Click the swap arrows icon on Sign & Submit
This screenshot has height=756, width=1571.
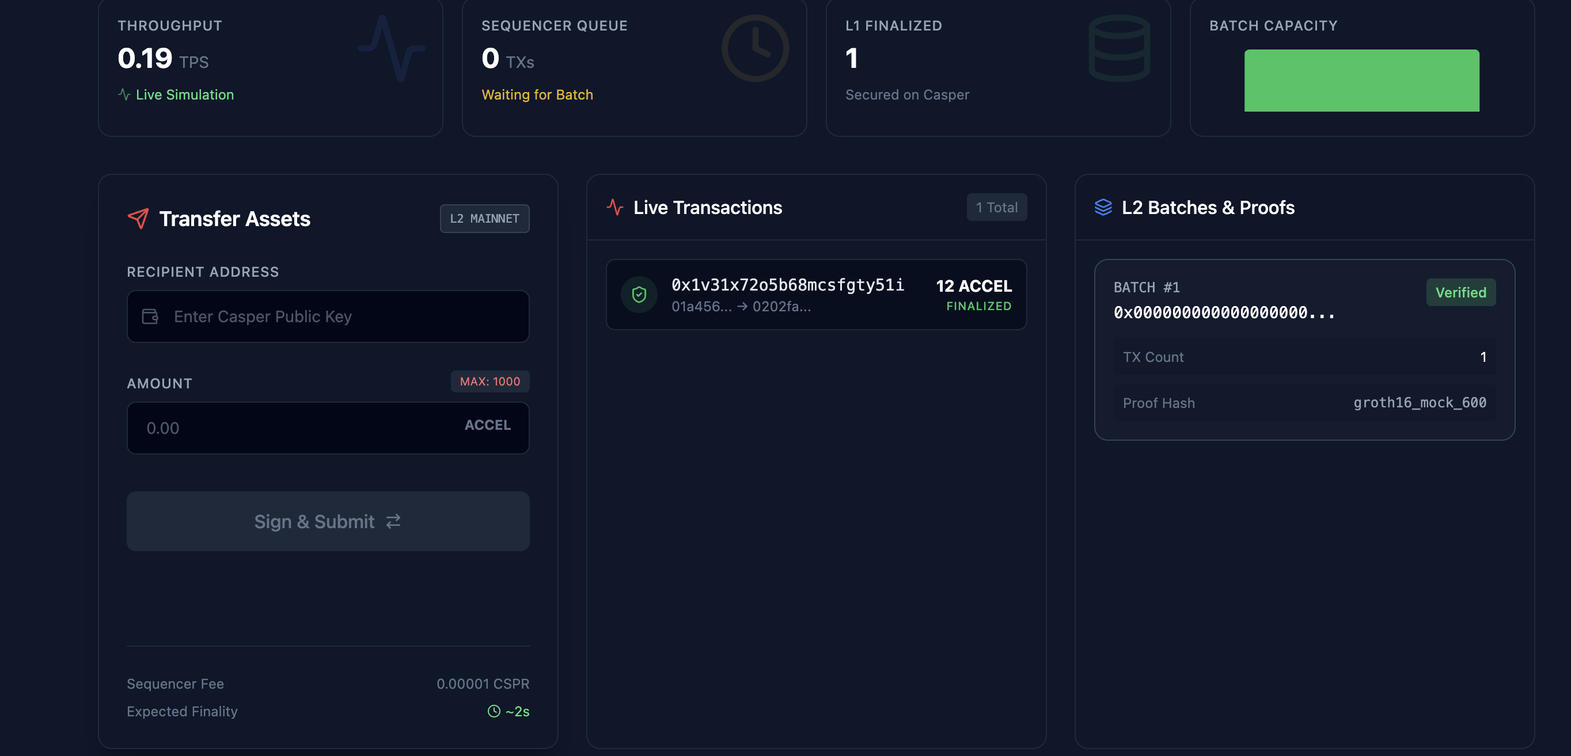coord(393,521)
